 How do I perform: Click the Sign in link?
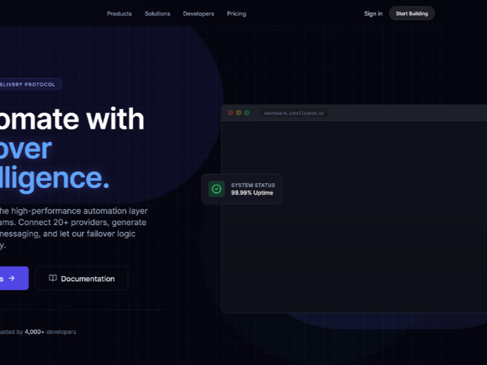pyautogui.click(x=373, y=13)
